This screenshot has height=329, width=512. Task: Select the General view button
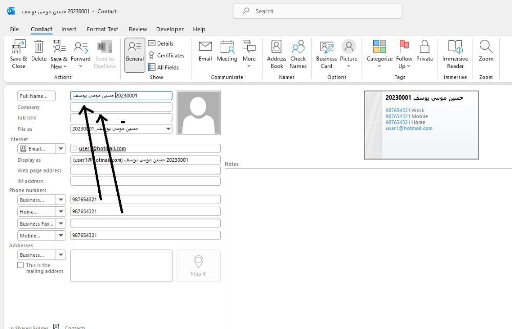point(135,55)
